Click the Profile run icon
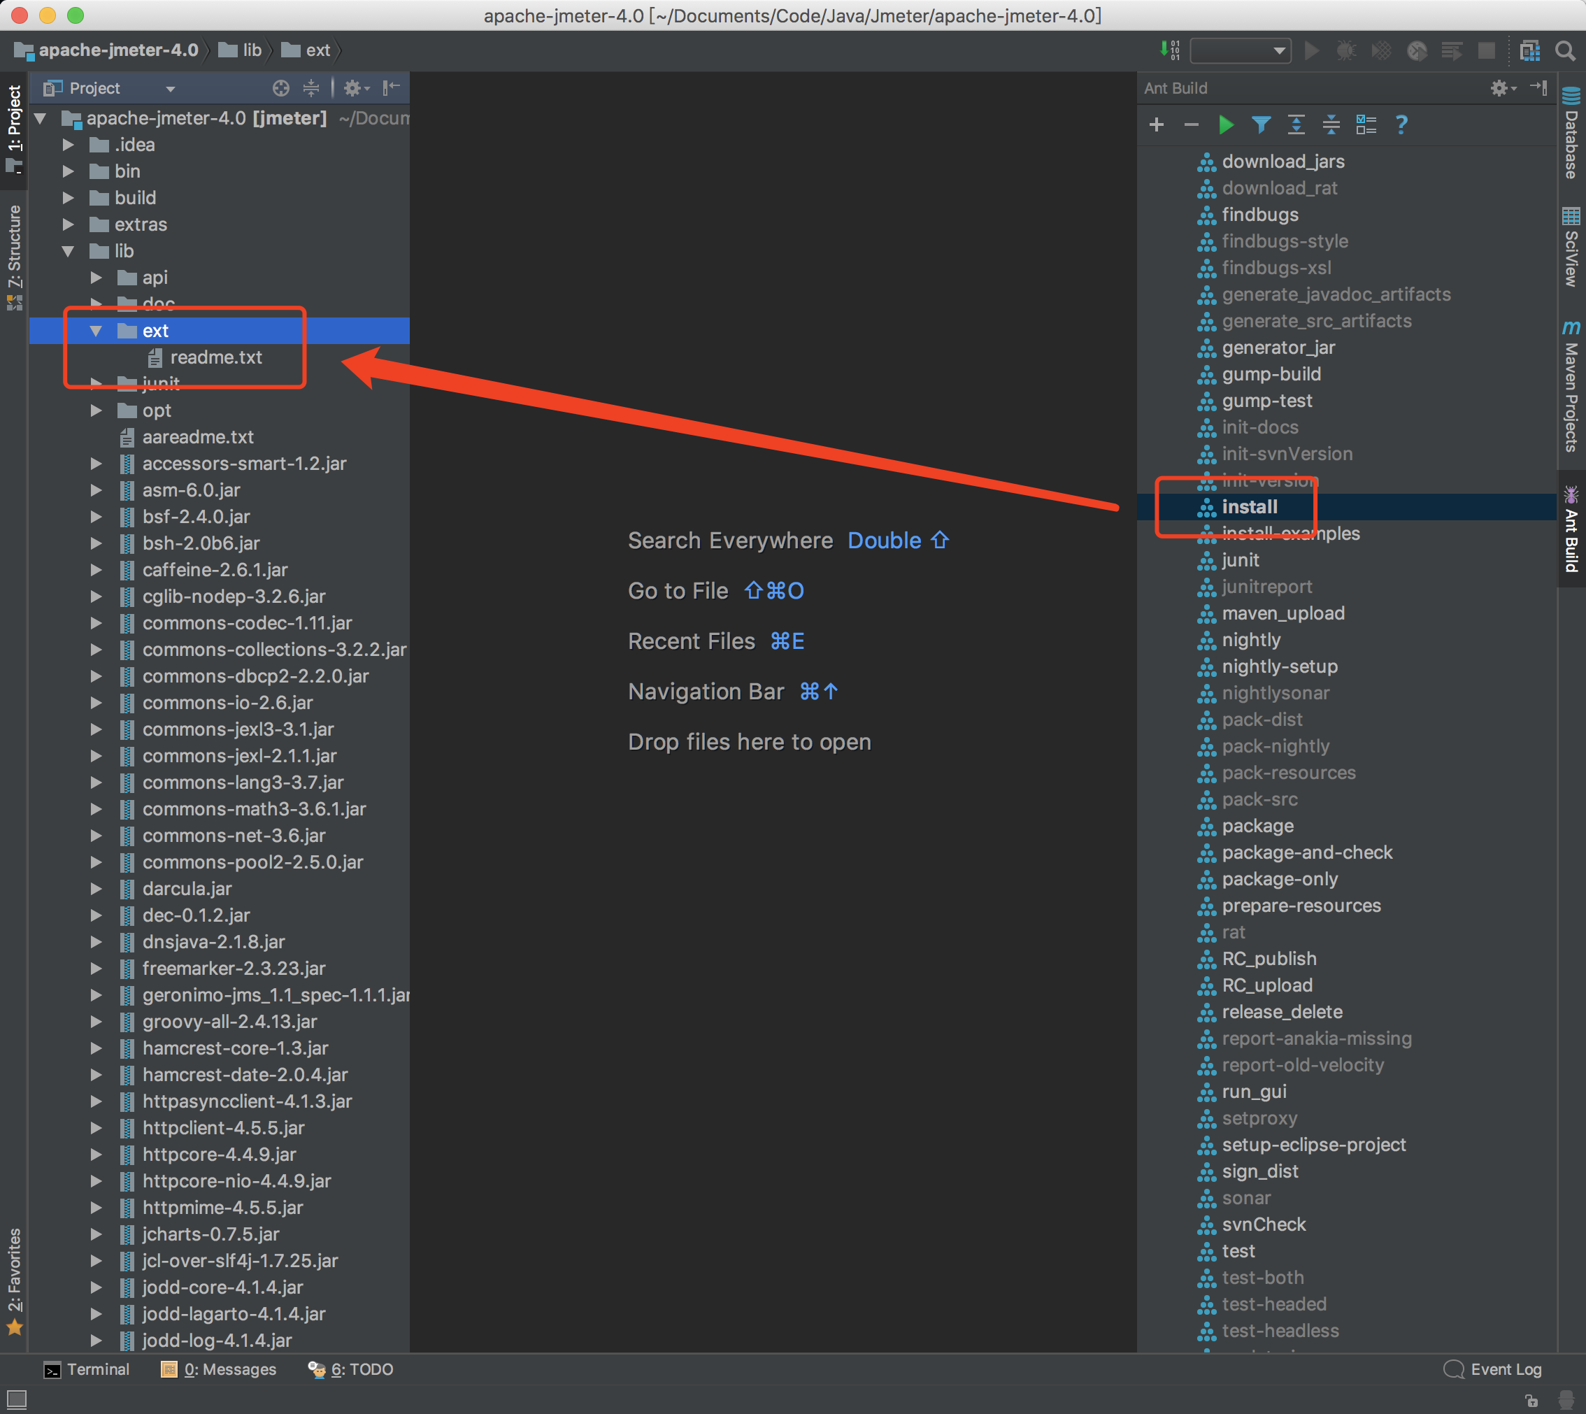1586x1414 pixels. click(x=1417, y=50)
